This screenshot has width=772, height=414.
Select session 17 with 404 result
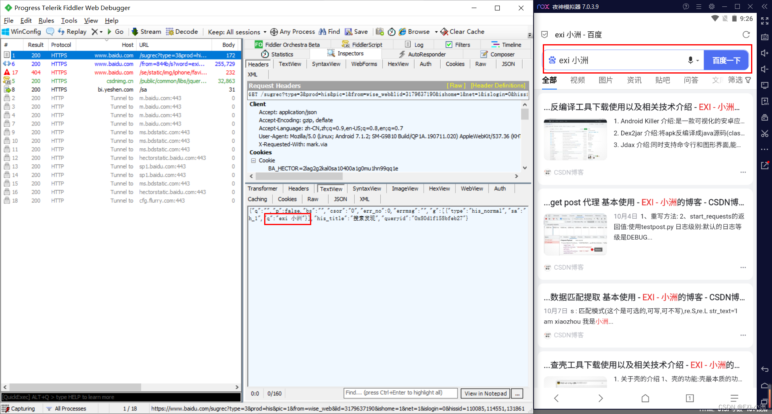(x=121, y=72)
